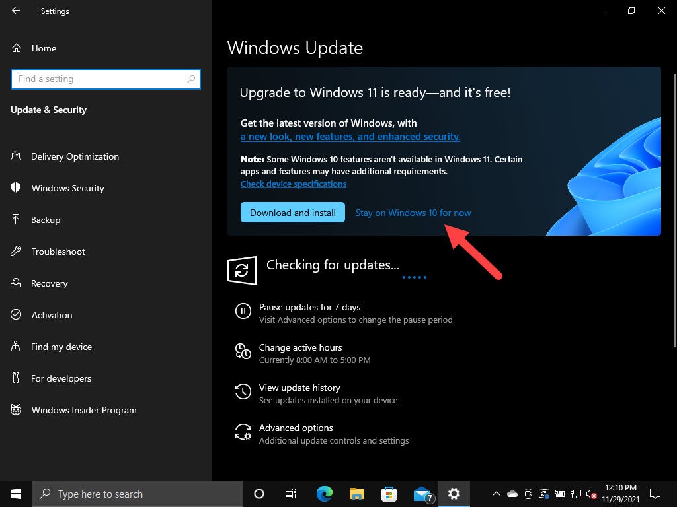Click the Find a setting search box
The width and height of the screenshot is (677, 507).
tap(105, 79)
